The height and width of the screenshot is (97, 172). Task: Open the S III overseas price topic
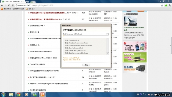(x=38, y=90)
